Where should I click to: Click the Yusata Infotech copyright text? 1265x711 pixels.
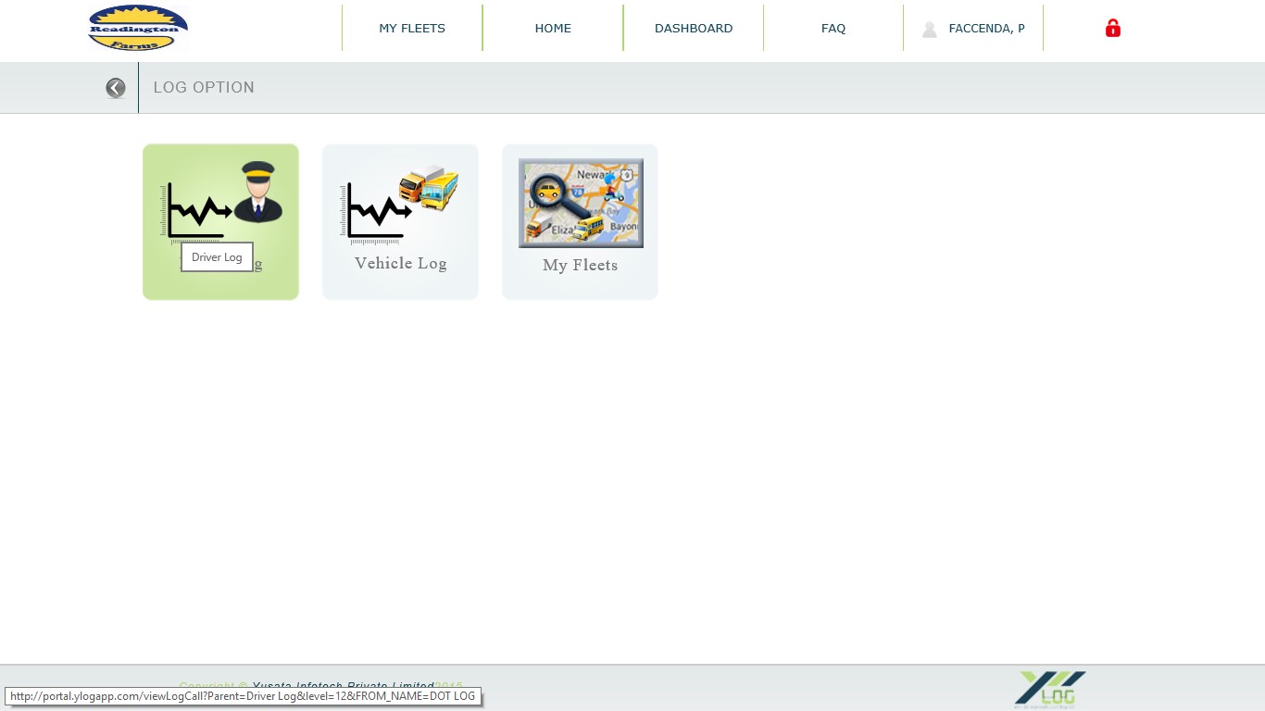320,687
